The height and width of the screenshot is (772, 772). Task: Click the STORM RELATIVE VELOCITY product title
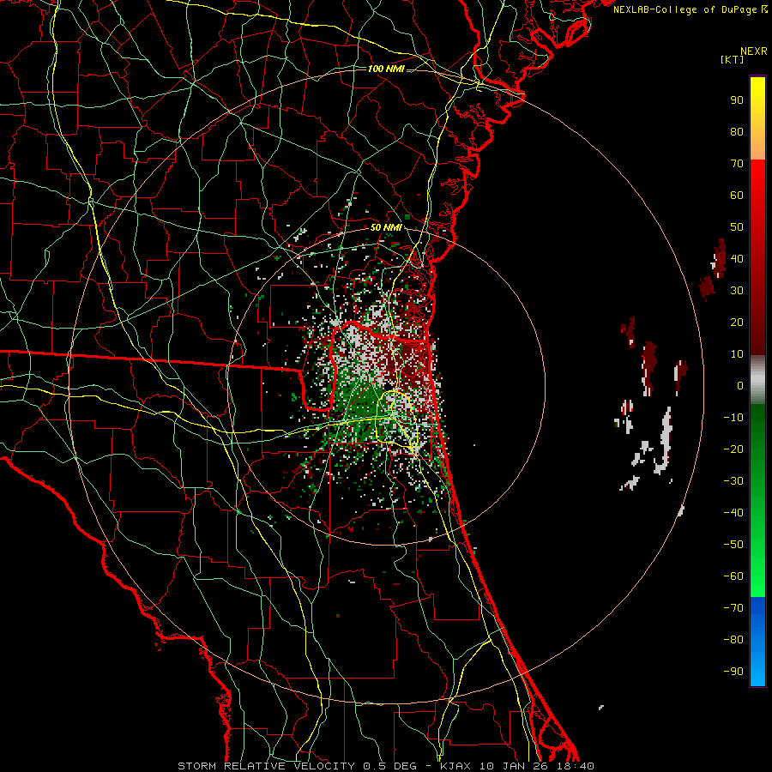point(267,766)
